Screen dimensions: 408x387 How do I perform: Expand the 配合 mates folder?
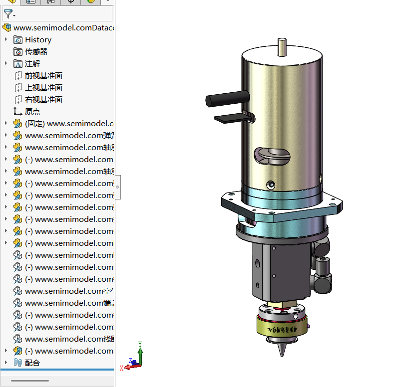[5, 363]
